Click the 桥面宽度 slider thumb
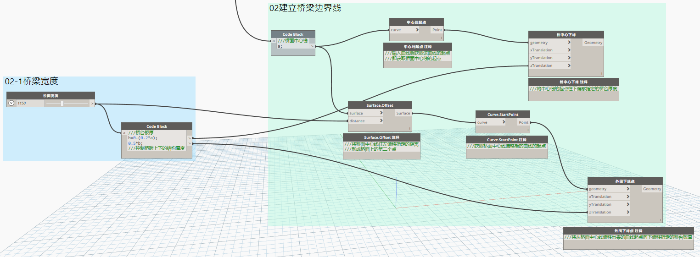 (62, 104)
